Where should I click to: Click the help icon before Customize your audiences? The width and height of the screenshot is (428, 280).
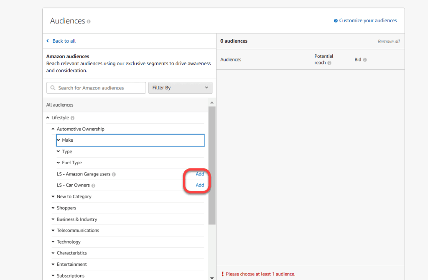336,20
